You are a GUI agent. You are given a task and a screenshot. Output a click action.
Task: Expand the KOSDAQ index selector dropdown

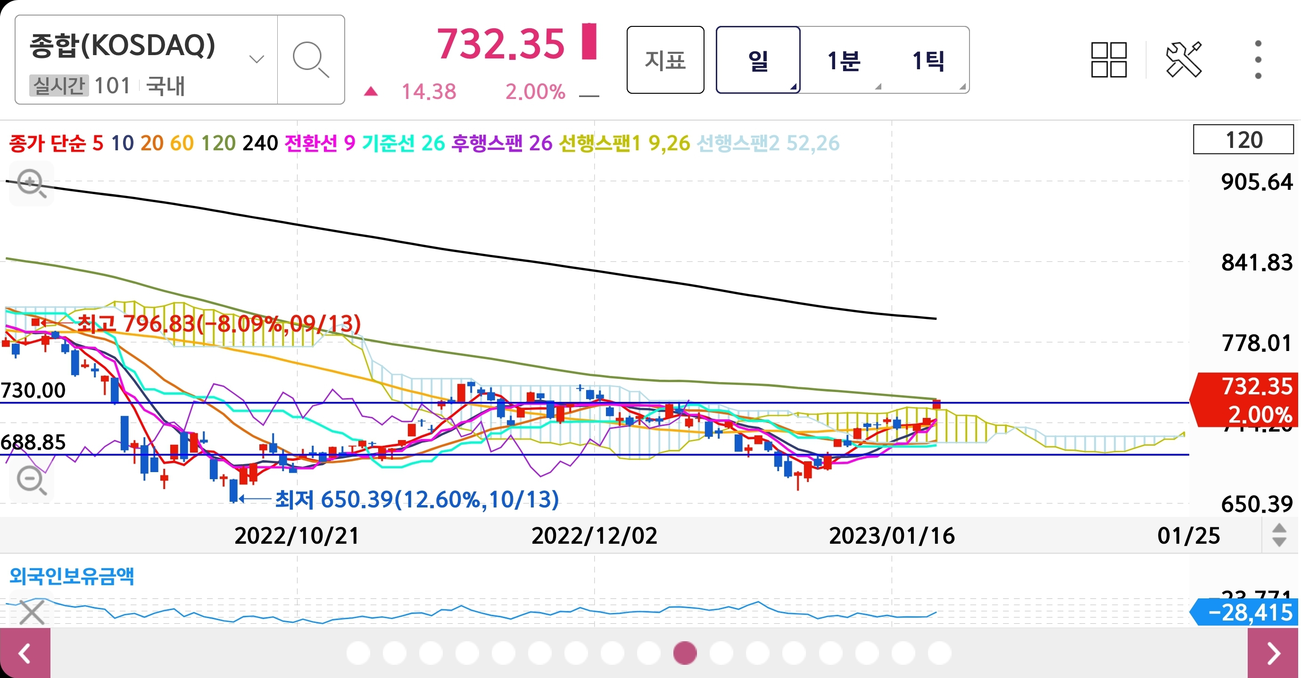coord(257,59)
